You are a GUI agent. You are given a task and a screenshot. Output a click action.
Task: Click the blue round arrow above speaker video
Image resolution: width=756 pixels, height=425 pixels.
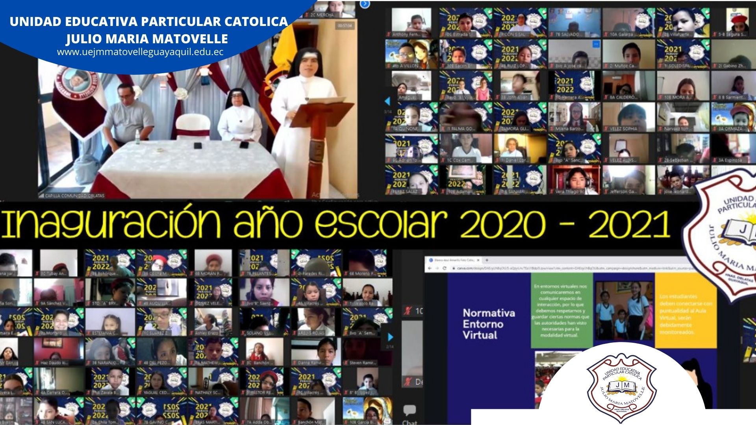[365, 4]
